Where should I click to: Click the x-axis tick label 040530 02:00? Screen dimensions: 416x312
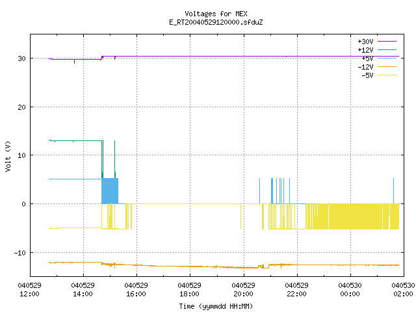coord(403,289)
